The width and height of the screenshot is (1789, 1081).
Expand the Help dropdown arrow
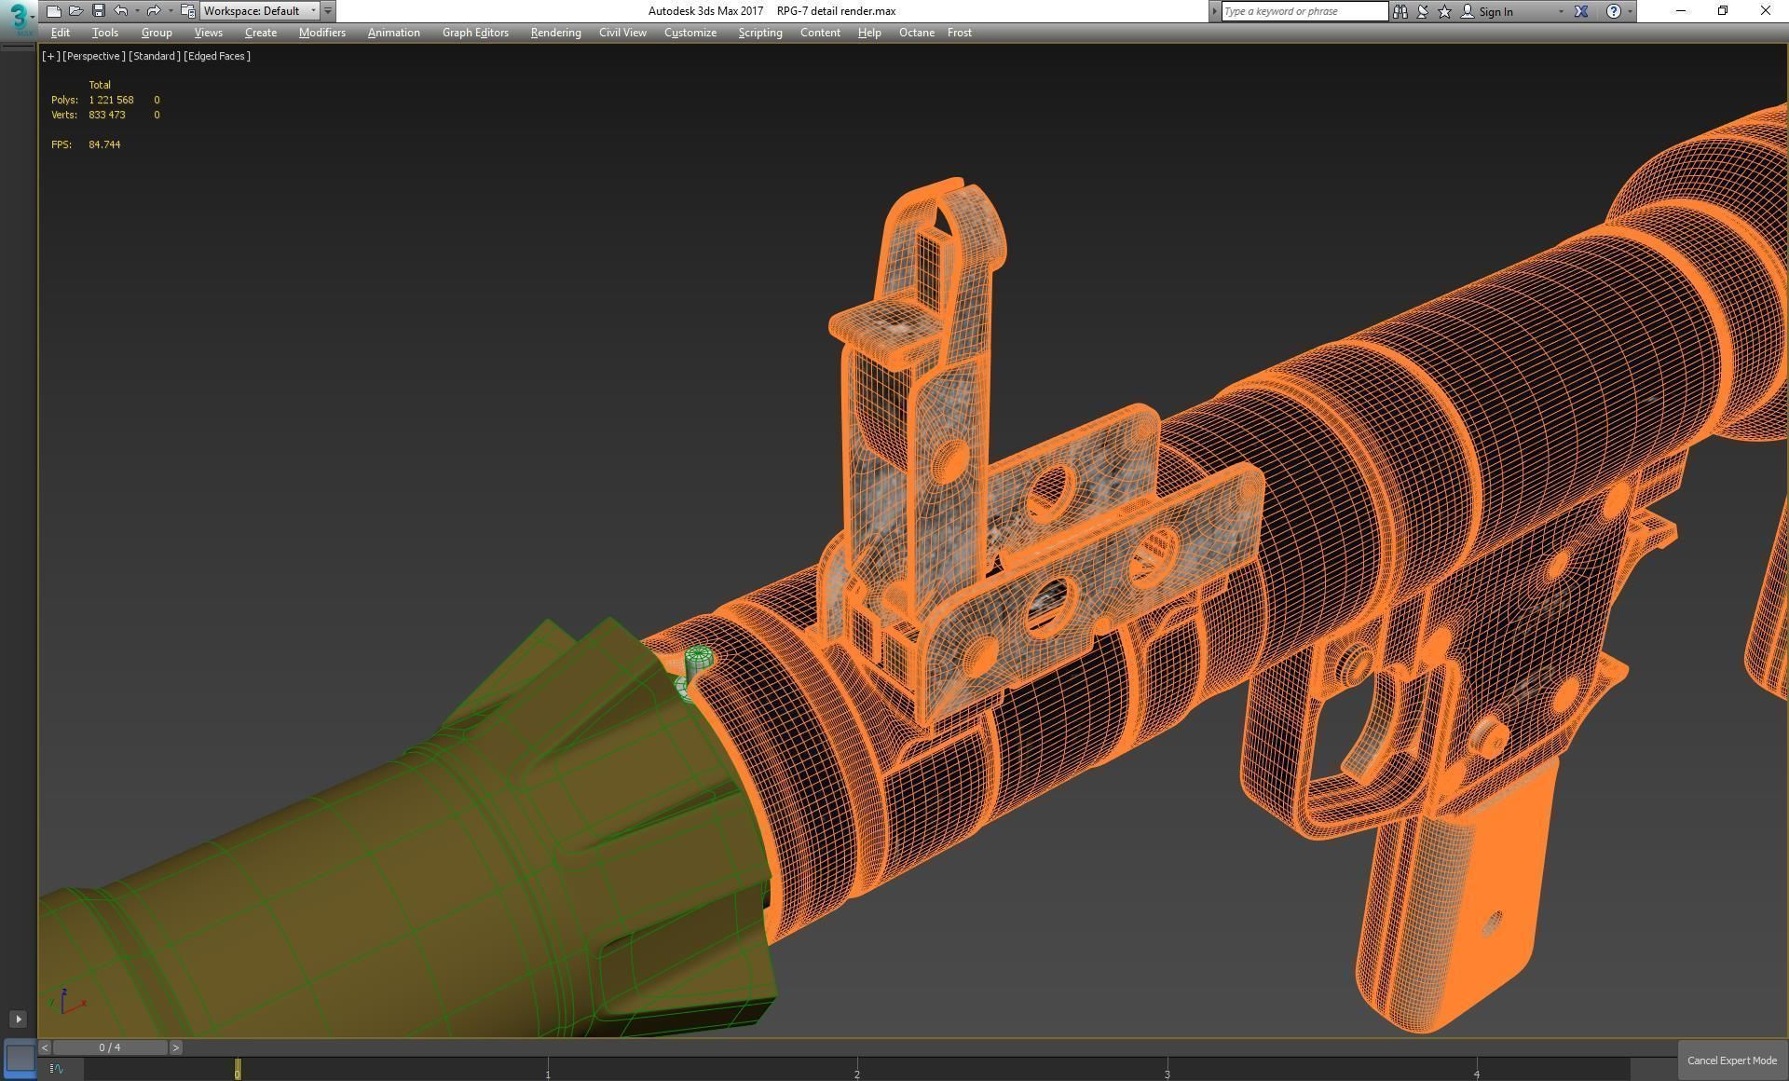coord(1629,11)
